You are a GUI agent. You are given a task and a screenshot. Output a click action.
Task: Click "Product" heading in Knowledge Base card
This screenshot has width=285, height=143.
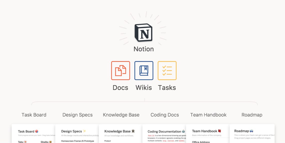107,141
